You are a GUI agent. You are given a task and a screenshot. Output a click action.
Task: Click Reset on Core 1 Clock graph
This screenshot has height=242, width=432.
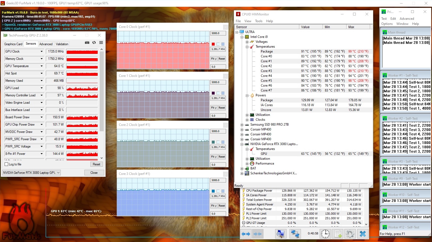coord(222,108)
